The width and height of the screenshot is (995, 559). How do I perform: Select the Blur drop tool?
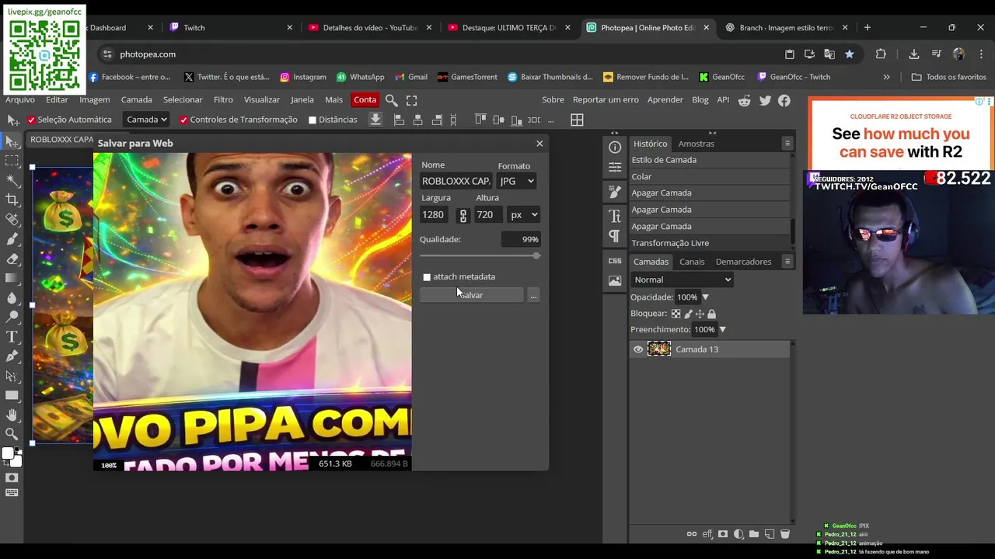click(12, 297)
